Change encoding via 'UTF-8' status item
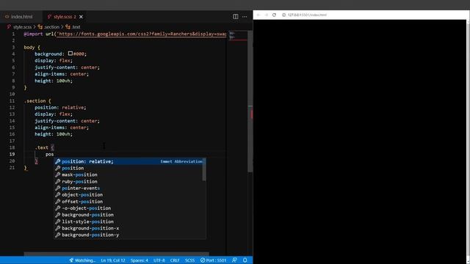This screenshot has width=470, height=264. [x=159, y=260]
